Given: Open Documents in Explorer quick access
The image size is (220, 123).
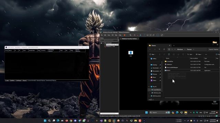Looking at the screenshot, I should tap(155, 71).
